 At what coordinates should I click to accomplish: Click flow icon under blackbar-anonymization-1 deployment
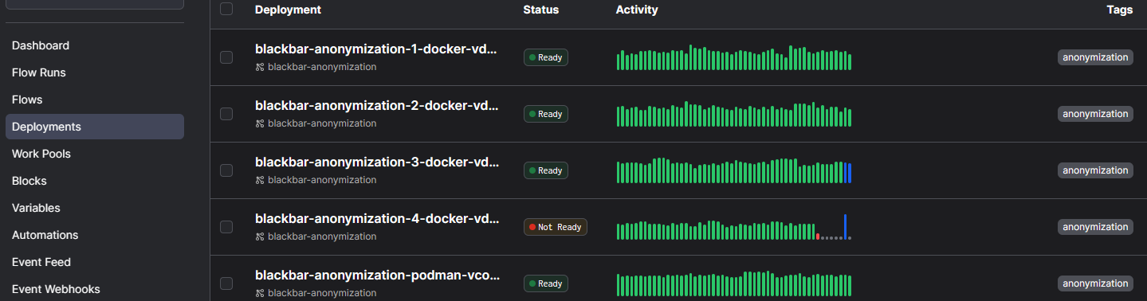click(x=259, y=67)
